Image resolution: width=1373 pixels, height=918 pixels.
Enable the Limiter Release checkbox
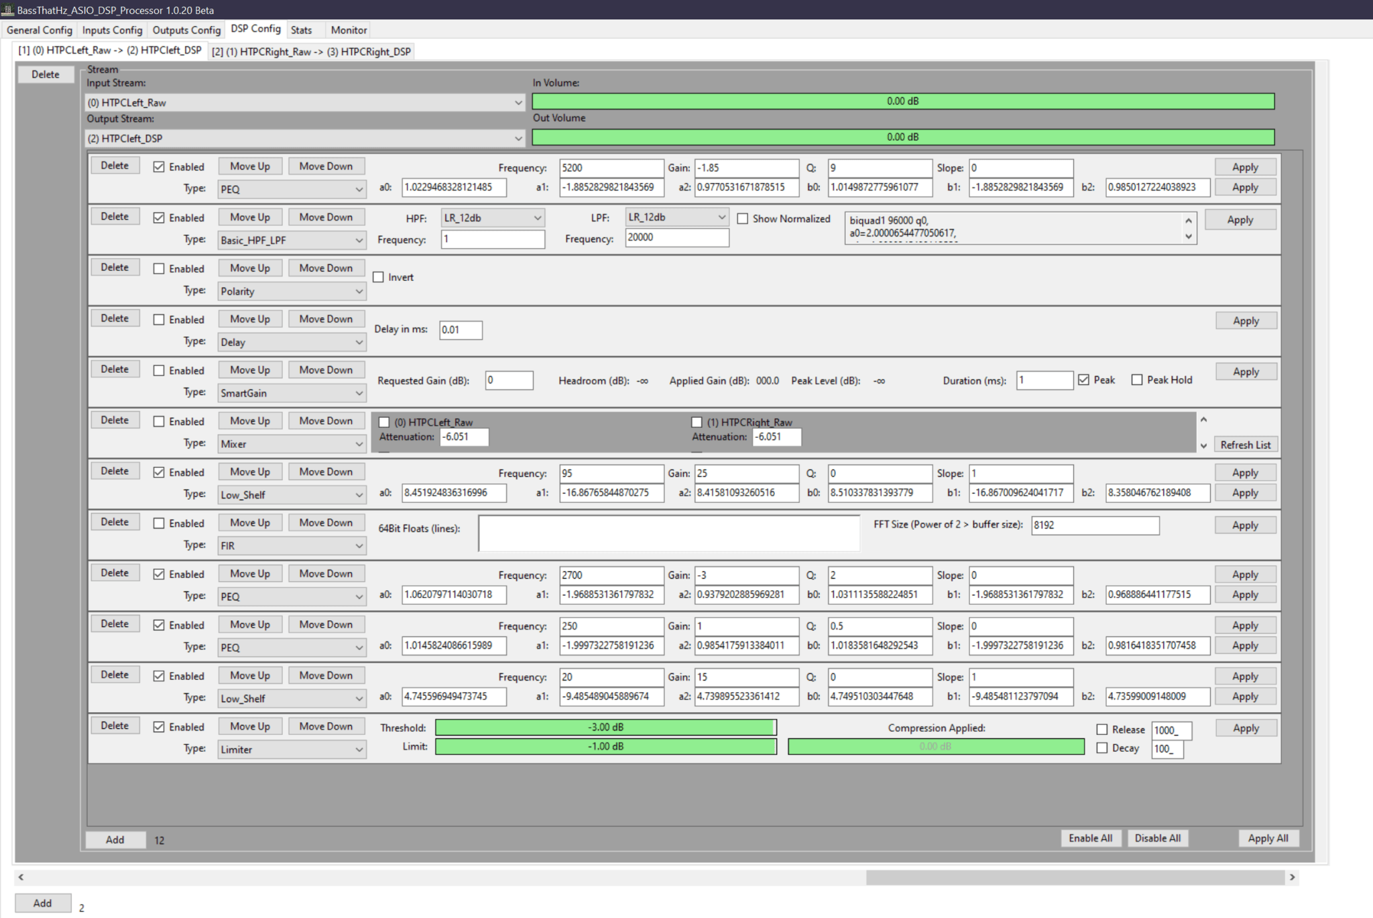pyautogui.click(x=1102, y=729)
